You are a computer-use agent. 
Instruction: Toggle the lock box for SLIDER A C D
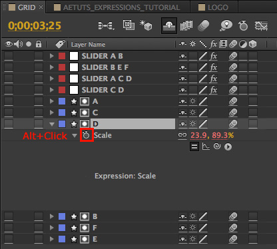click(39, 79)
